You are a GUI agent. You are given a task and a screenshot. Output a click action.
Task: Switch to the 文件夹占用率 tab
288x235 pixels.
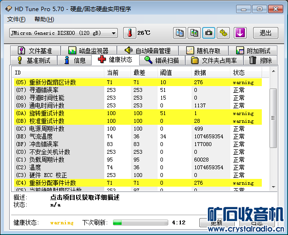pyautogui.click(x=214, y=60)
